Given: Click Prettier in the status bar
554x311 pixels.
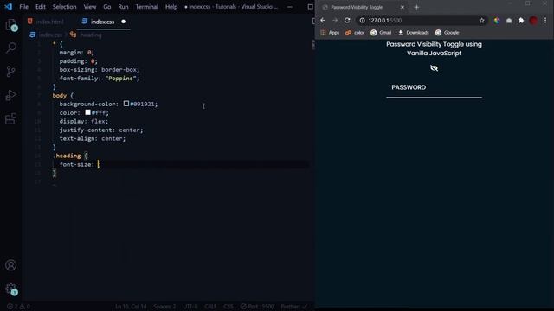Looking at the screenshot, I should coord(294,307).
